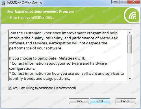Click the green inSSIDer Wi-Fi logo
Image resolution: width=141 pixels, height=109 pixels.
pyautogui.click(x=132, y=15)
